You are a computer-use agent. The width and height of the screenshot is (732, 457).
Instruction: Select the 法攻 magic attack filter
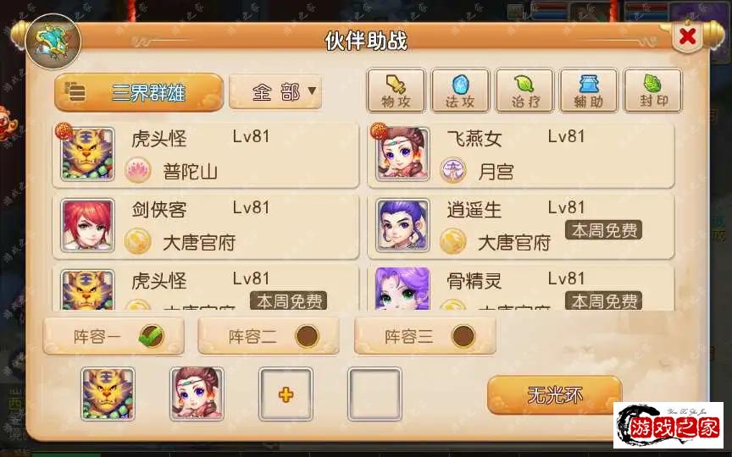tap(460, 91)
